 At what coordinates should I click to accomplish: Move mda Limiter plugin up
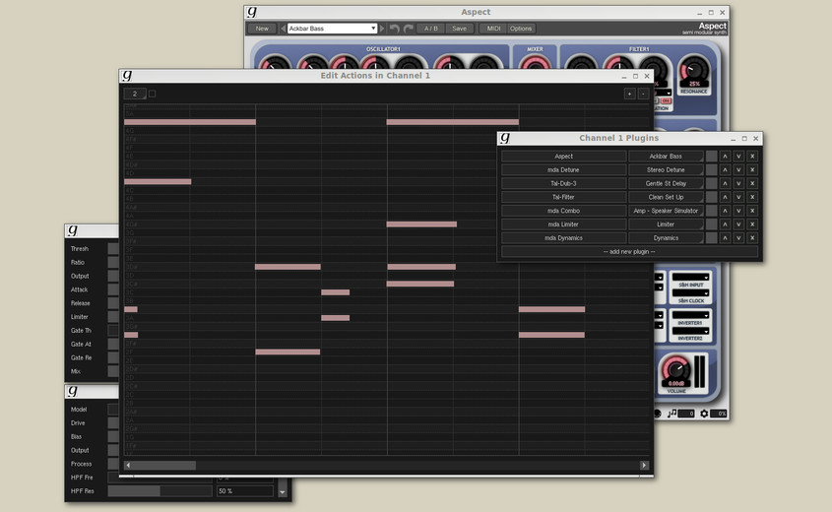pyautogui.click(x=725, y=224)
